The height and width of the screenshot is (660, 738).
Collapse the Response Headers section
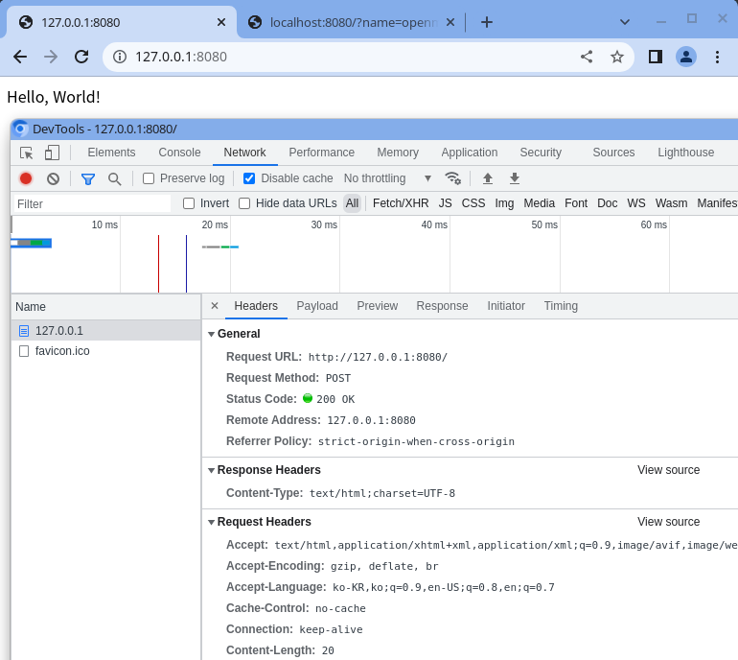pyautogui.click(x=211, y=470)
